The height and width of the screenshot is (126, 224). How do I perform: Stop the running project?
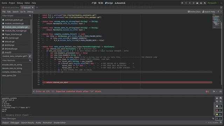[x=190, y=3]
